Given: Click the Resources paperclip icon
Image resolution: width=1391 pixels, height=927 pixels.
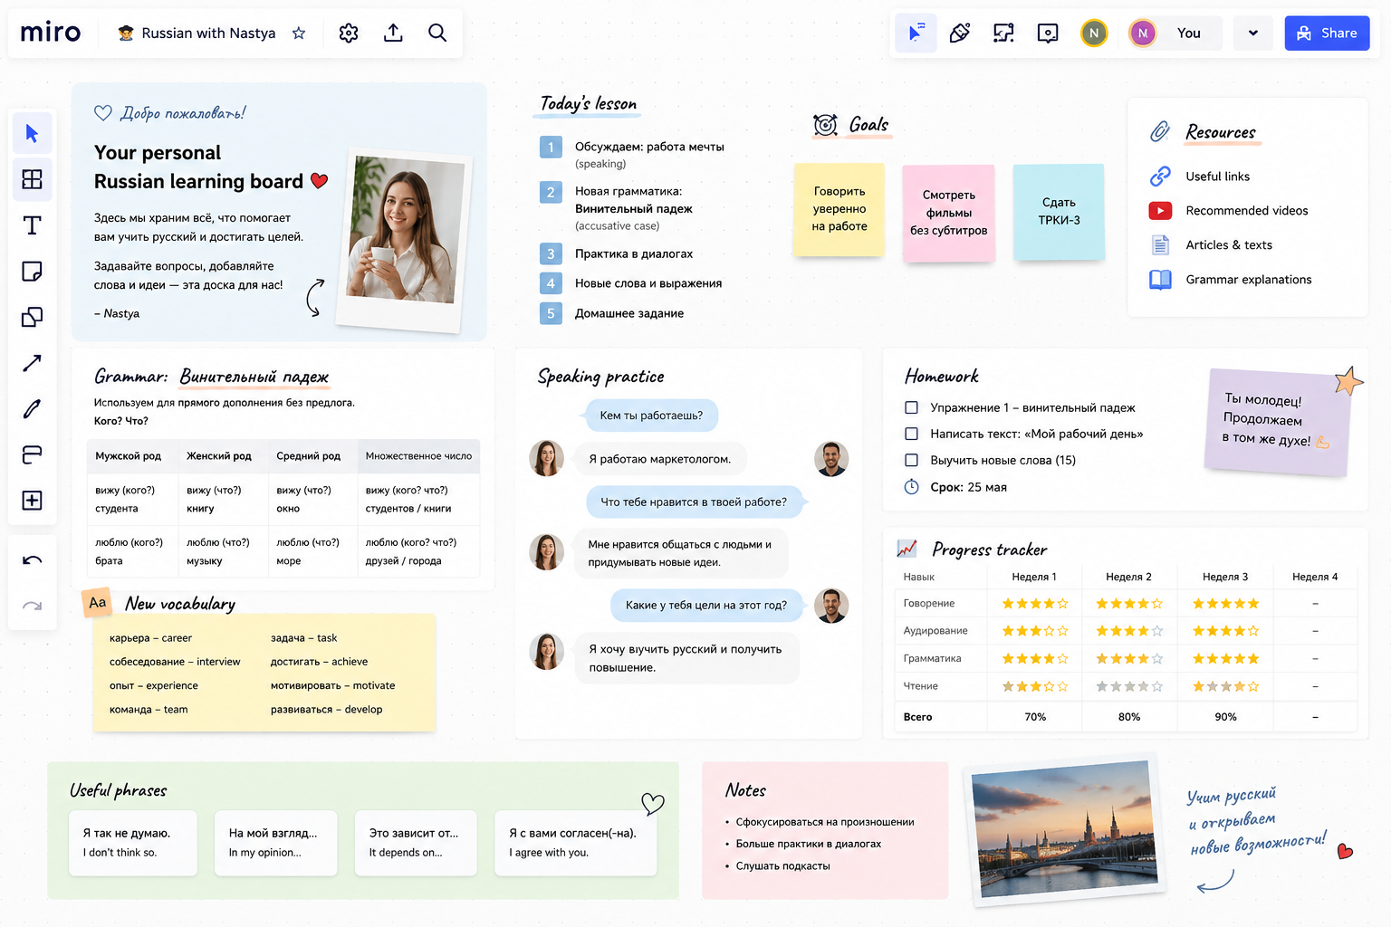Looking at the screenshot, I should pyautogui.click(x=1160, y=132).
